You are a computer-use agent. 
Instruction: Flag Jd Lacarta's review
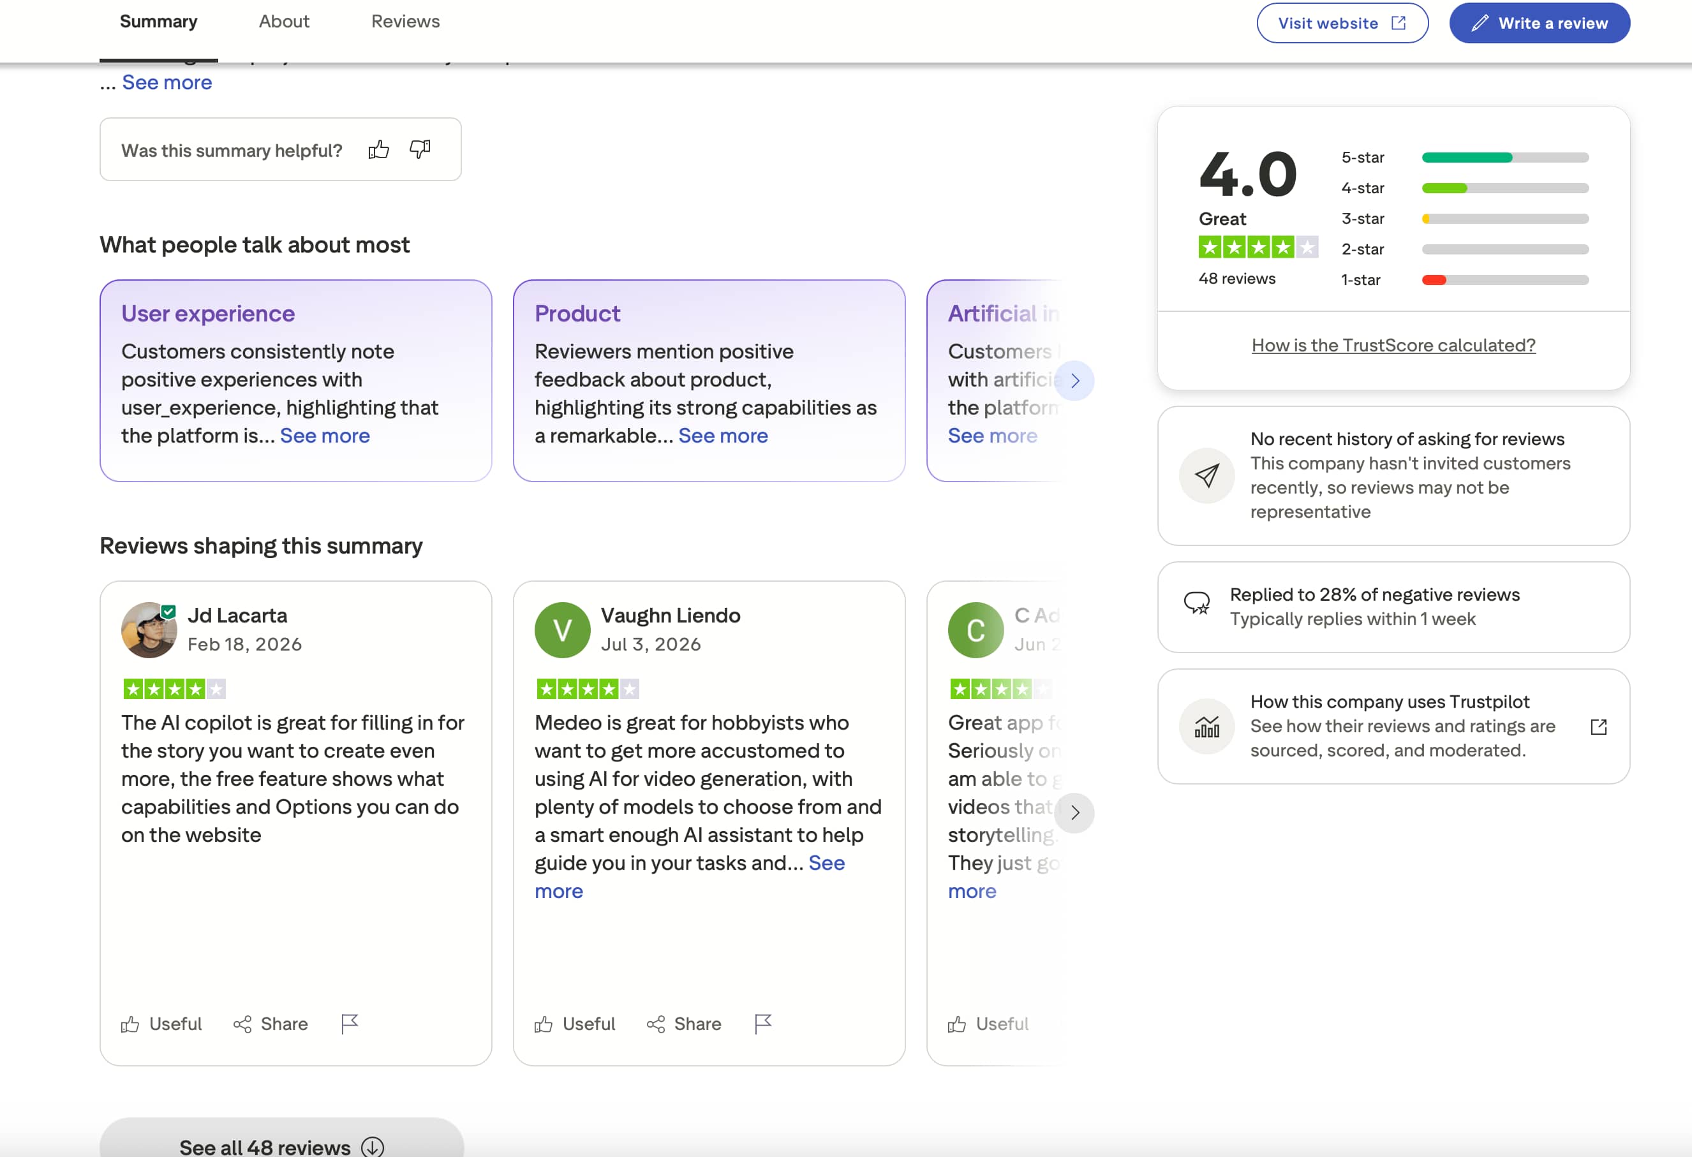pos(350,1024)
